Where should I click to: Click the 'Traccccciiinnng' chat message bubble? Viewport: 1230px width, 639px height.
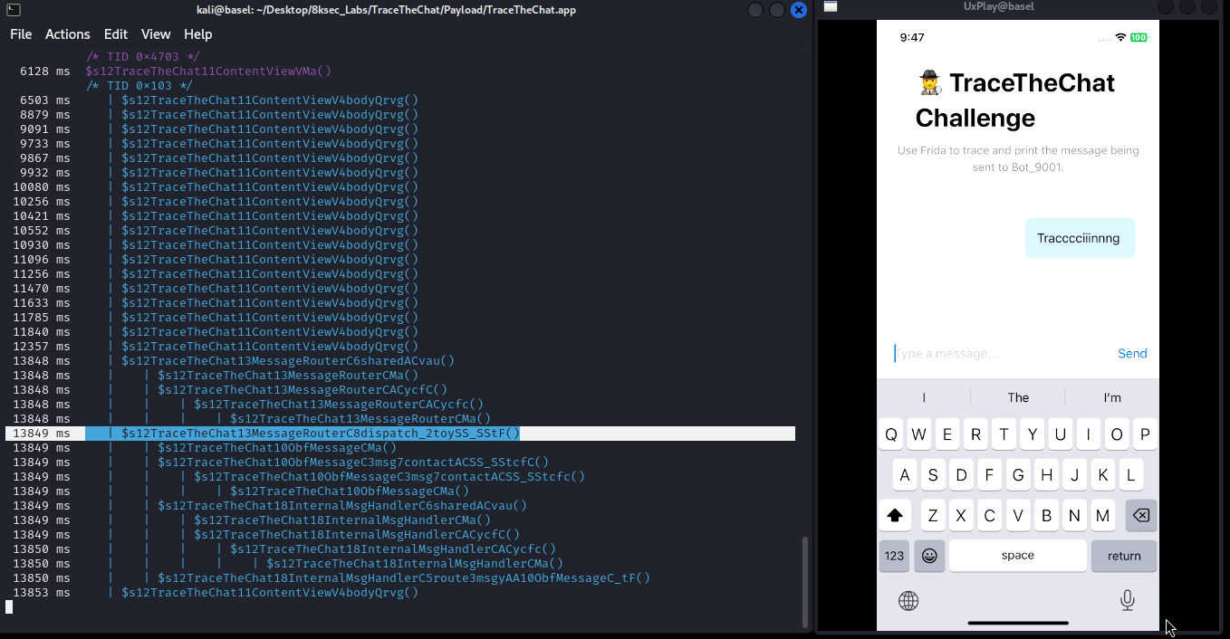tap(1079, 239)
